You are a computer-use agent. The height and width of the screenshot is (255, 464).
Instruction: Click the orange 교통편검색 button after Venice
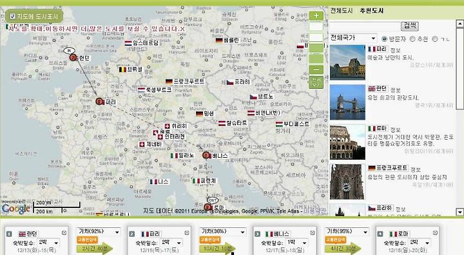336,240
